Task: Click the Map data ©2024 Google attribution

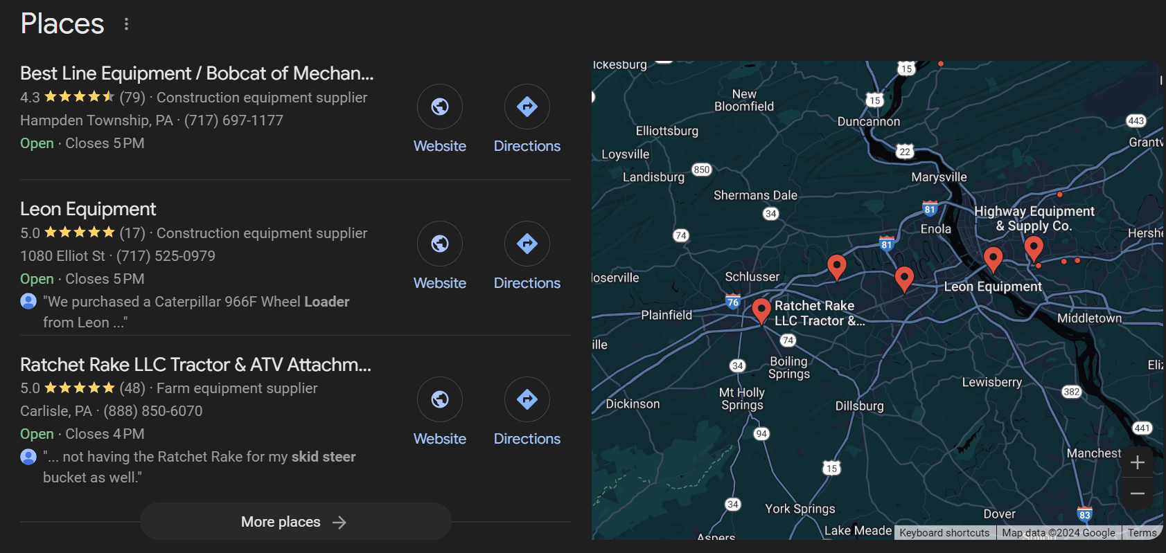Action: 1059,533
